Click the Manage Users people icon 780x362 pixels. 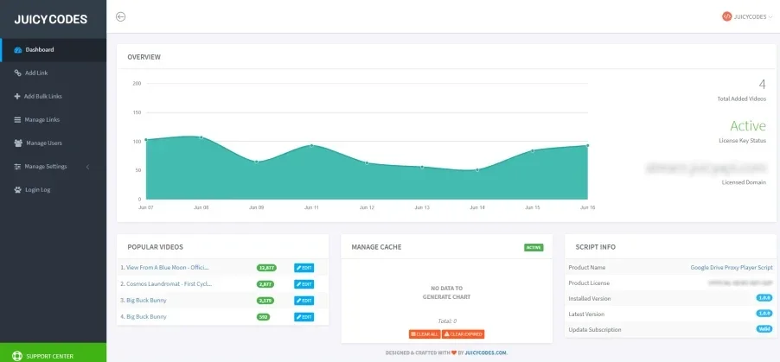[x=18, y=143]
